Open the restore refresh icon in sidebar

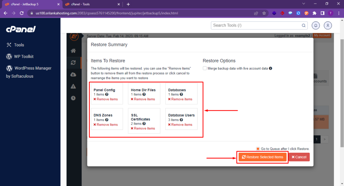click(x=73, y=63)
